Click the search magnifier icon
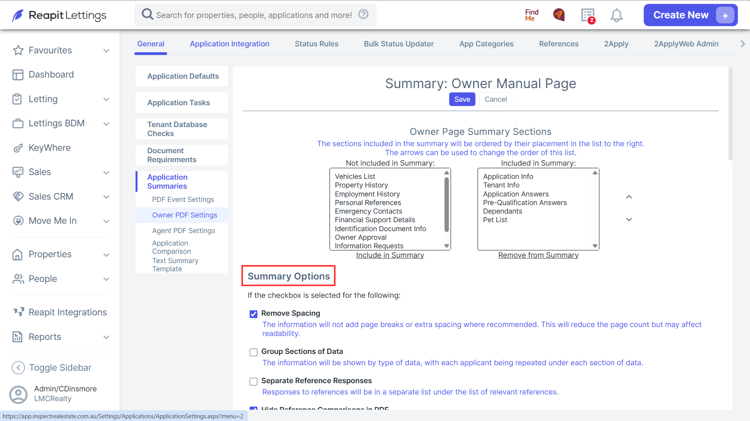 147,14
